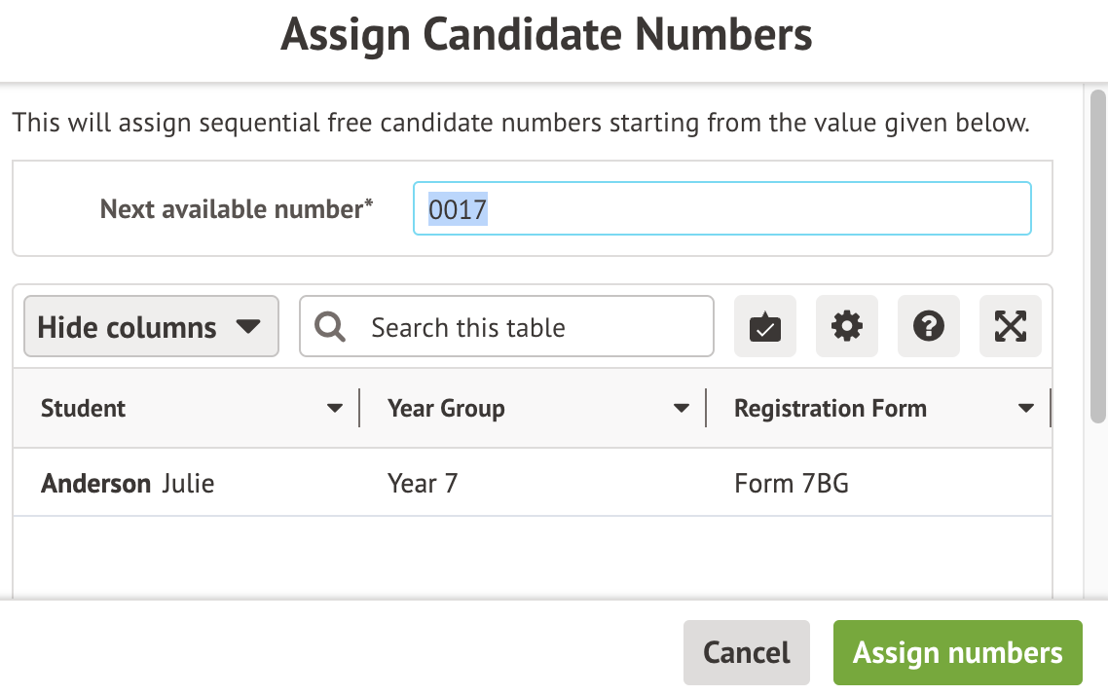Click the Registration Form column header
1108x695 pixels.
pos(830,409)
